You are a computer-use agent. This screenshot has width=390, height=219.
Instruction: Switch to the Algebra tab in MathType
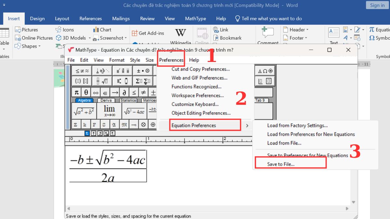pos(84,100)
